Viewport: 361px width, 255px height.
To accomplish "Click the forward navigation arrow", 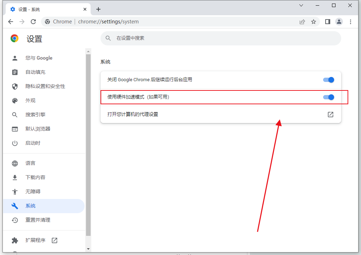I will (22, 22).
